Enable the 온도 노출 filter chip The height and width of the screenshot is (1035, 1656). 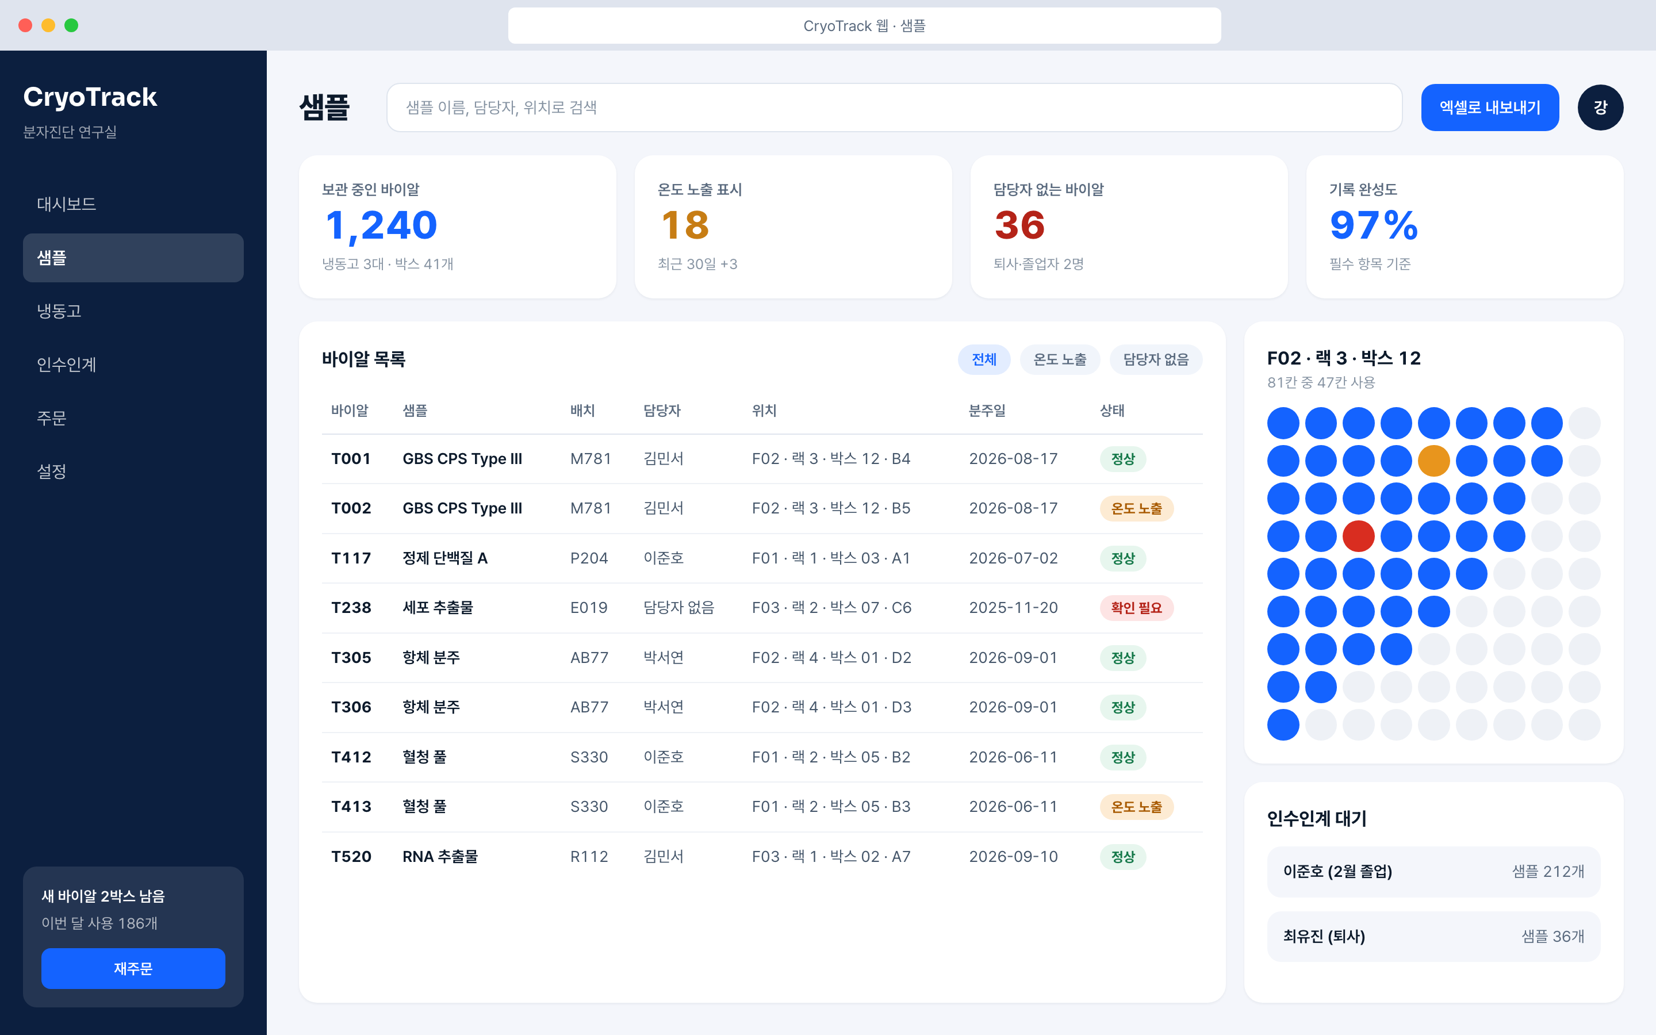[x=1059, y=359]
